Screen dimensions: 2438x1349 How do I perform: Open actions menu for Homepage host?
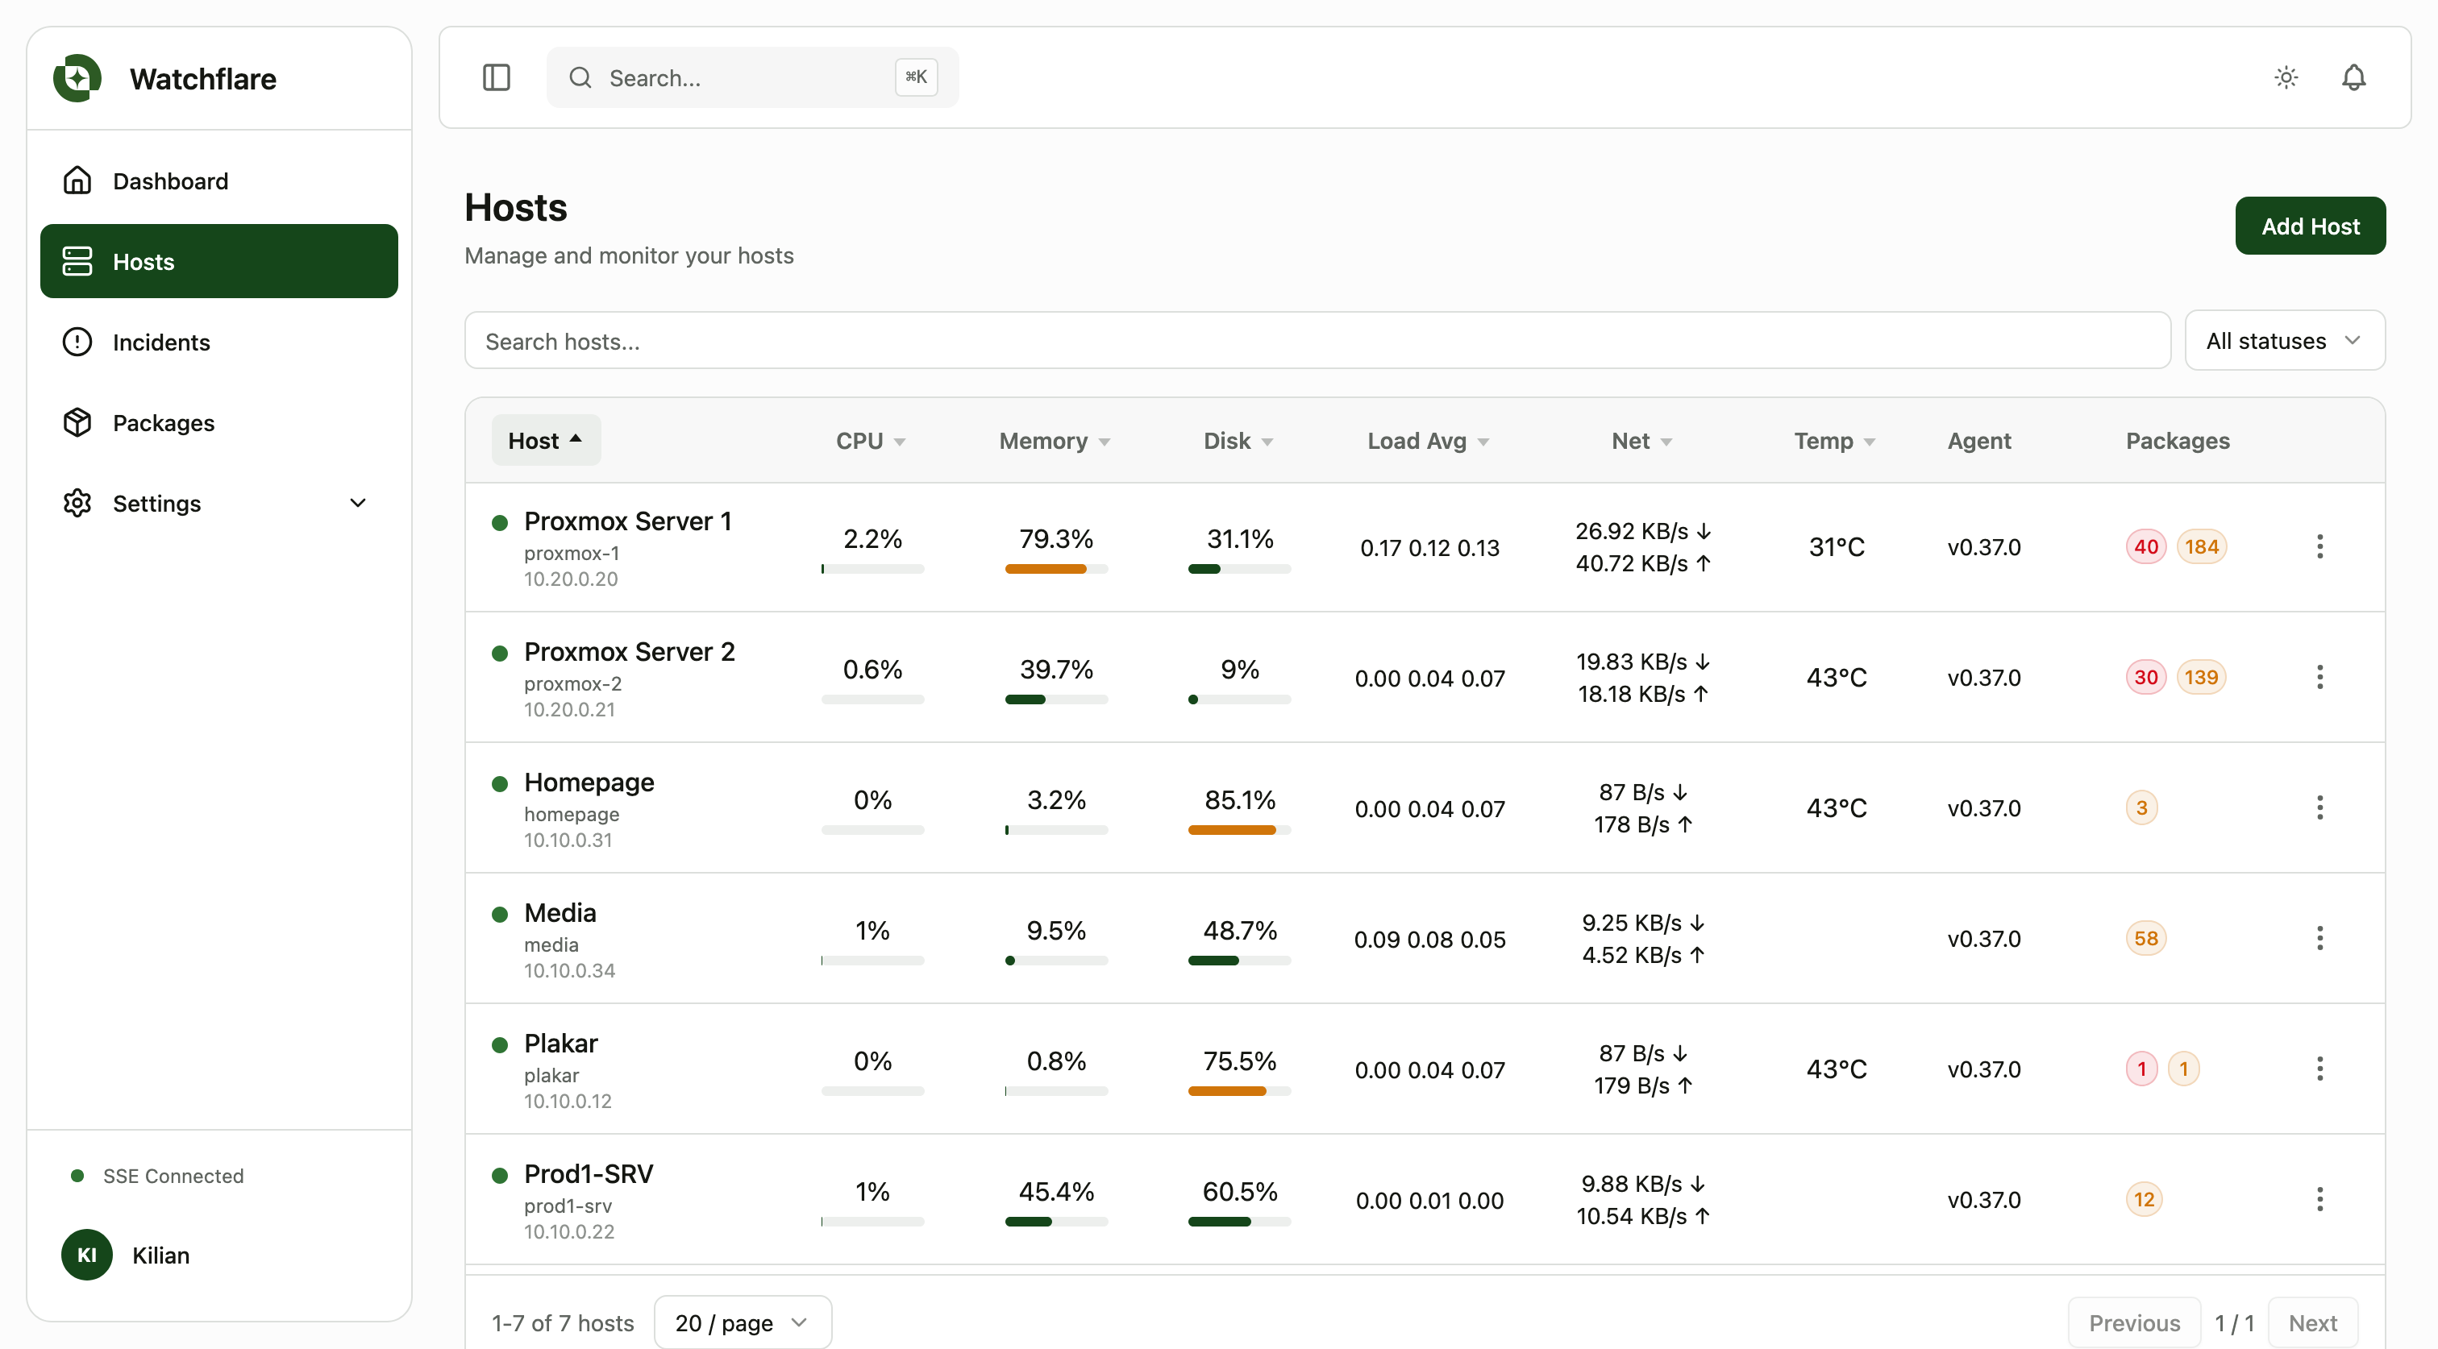[x=2319, y=808]
